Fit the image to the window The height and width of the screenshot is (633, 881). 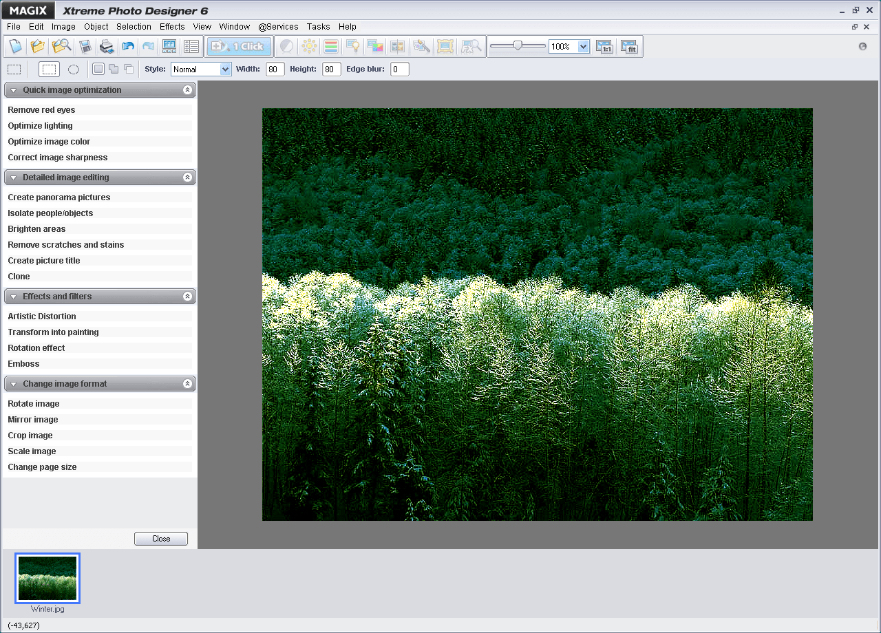(629, 46)
